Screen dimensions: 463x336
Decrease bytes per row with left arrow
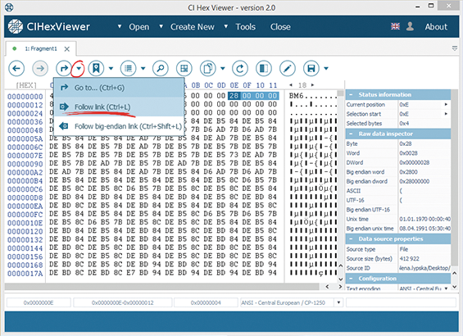[291, 85]
